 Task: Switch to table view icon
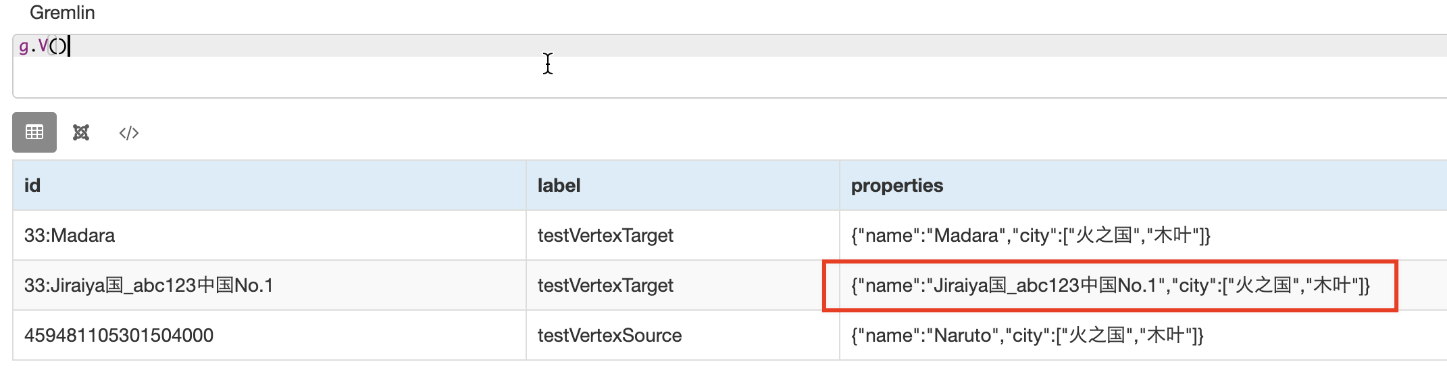coord(34,132)
